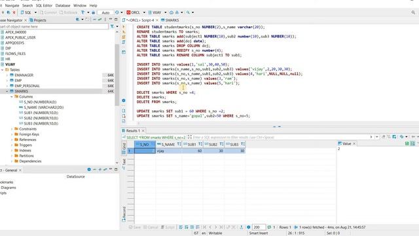
Task: Toggle the Record mode button
Action: (124, 214)
